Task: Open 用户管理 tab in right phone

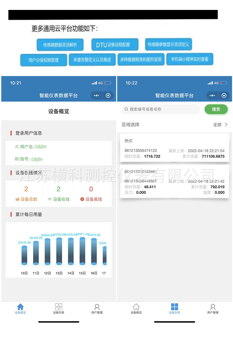Action: point(213,308)
